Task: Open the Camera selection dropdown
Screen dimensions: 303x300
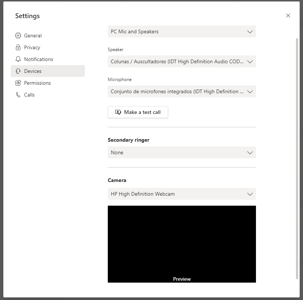Action: click(x=182, y=194)
